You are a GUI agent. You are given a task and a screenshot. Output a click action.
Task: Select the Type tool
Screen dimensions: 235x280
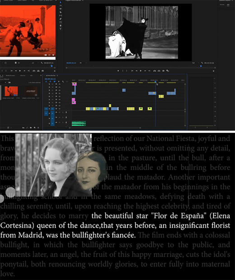click(x=61, y=28)
